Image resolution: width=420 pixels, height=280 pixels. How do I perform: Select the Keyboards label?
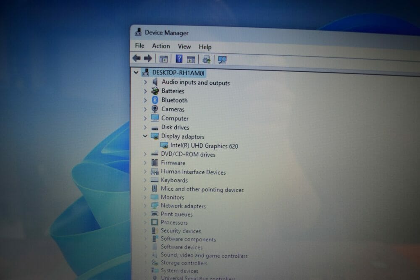pyautogui.click(x=174, y=180)
